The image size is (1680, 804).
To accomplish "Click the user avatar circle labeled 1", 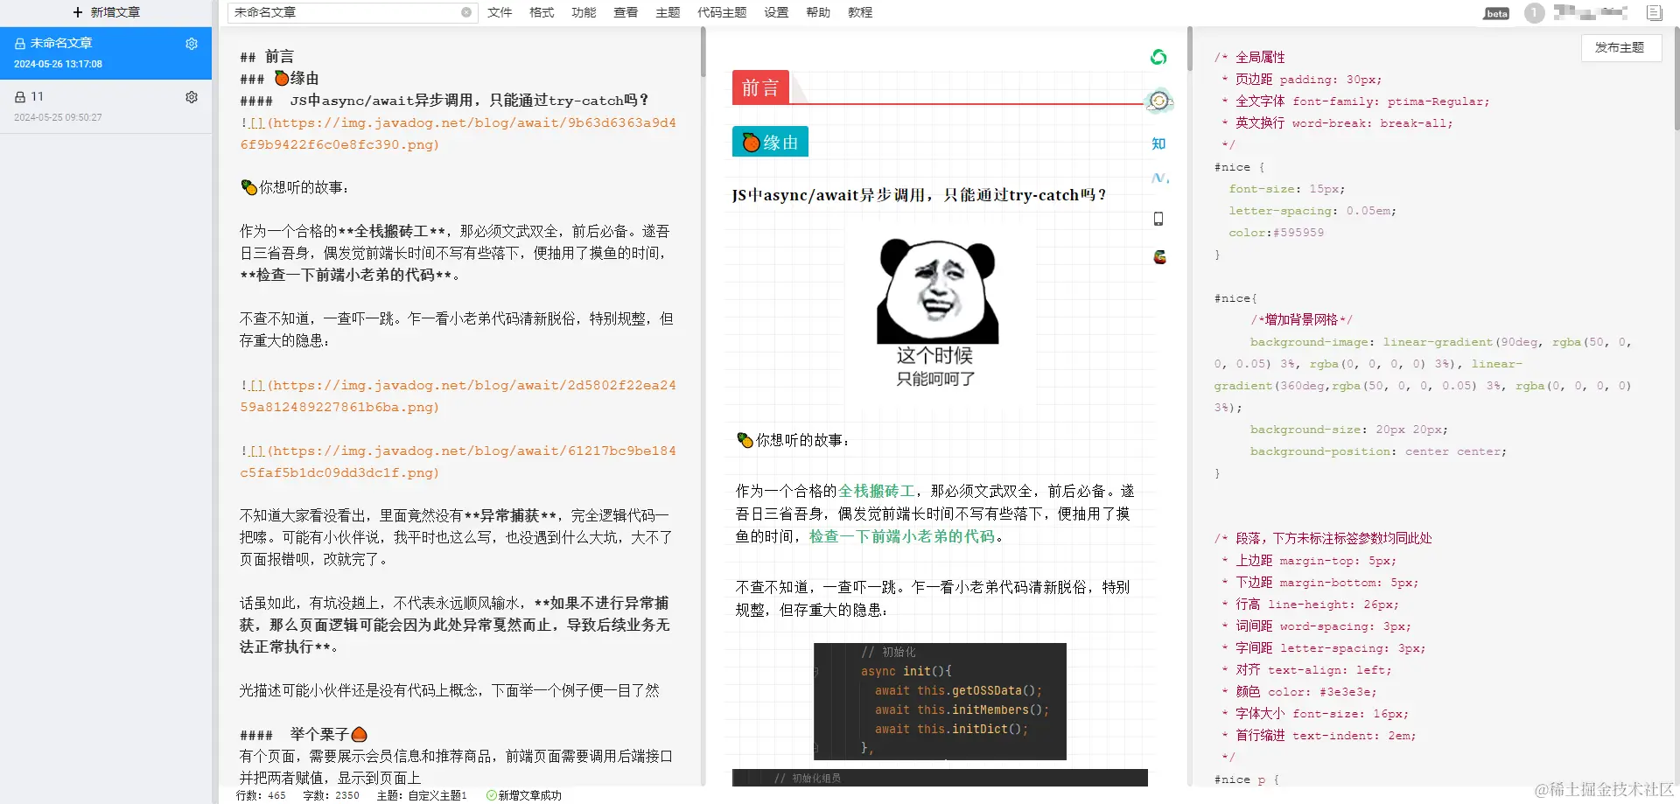I will 1534,13.
